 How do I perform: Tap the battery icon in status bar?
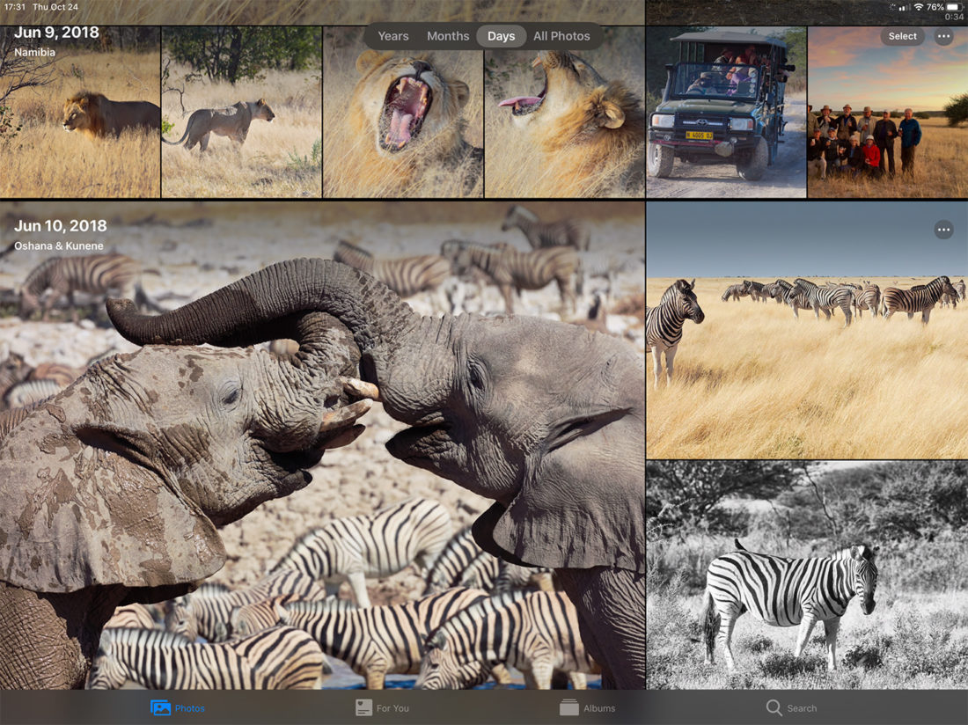click(x=955, y=7)
